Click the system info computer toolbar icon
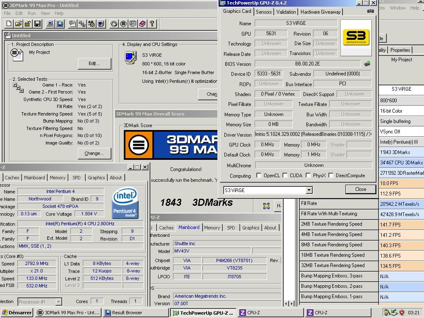 pyautogui.click(x=50, y=24)
